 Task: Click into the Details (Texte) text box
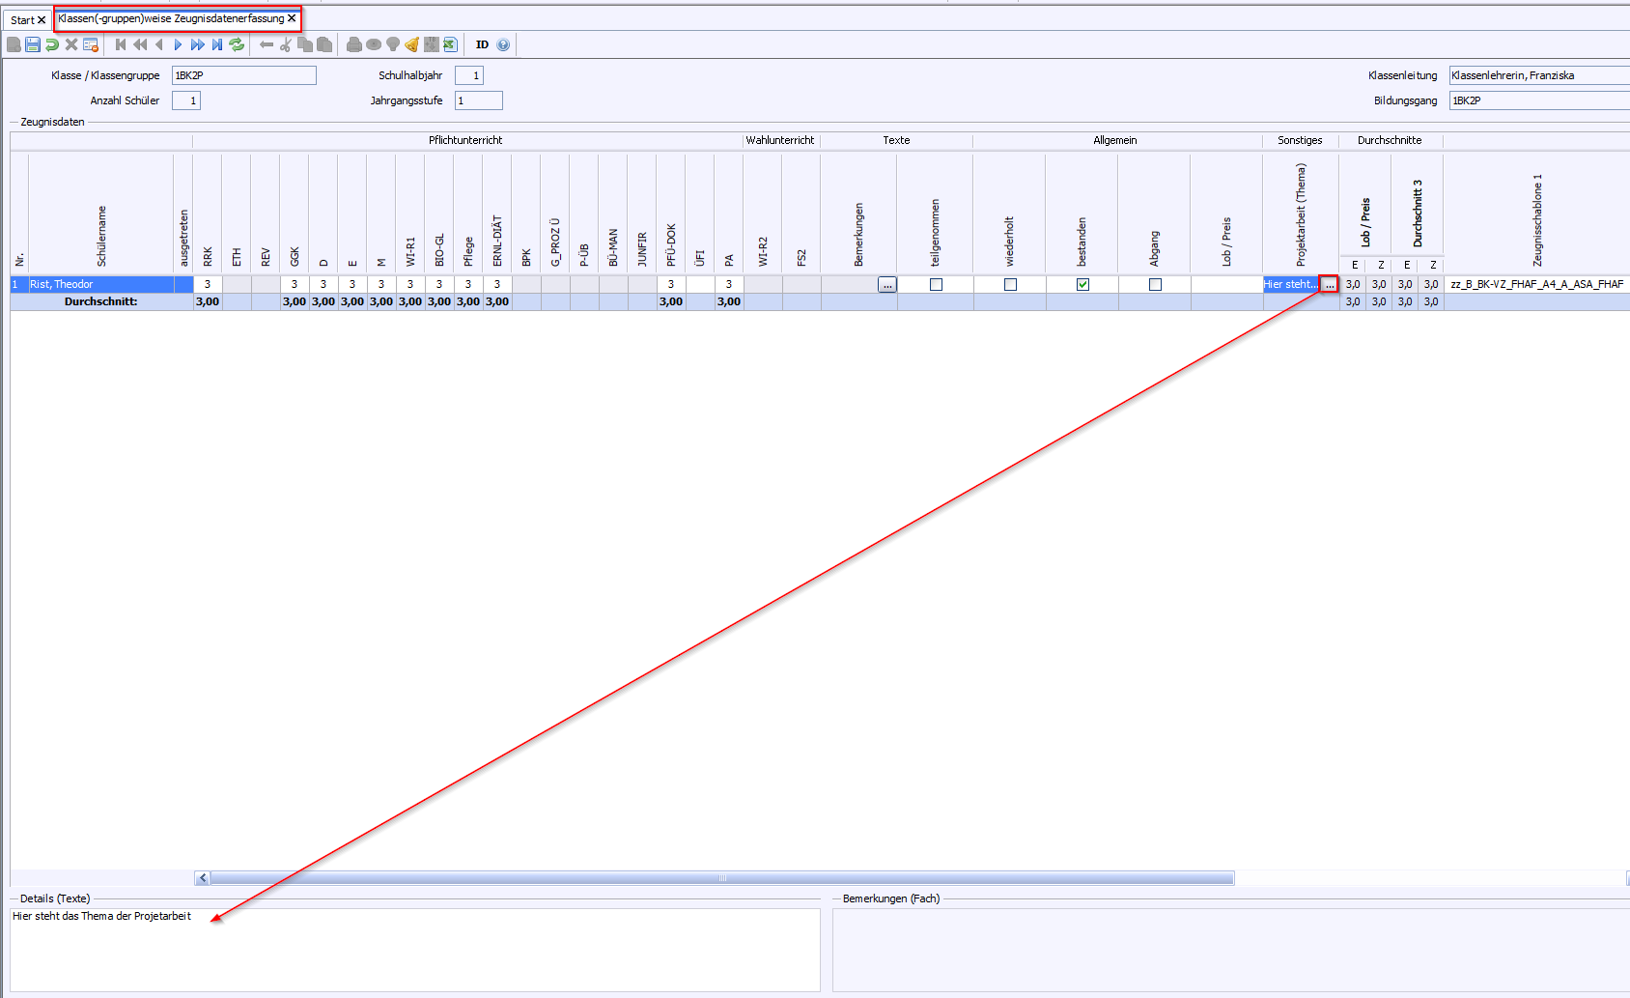click(414, 950)
